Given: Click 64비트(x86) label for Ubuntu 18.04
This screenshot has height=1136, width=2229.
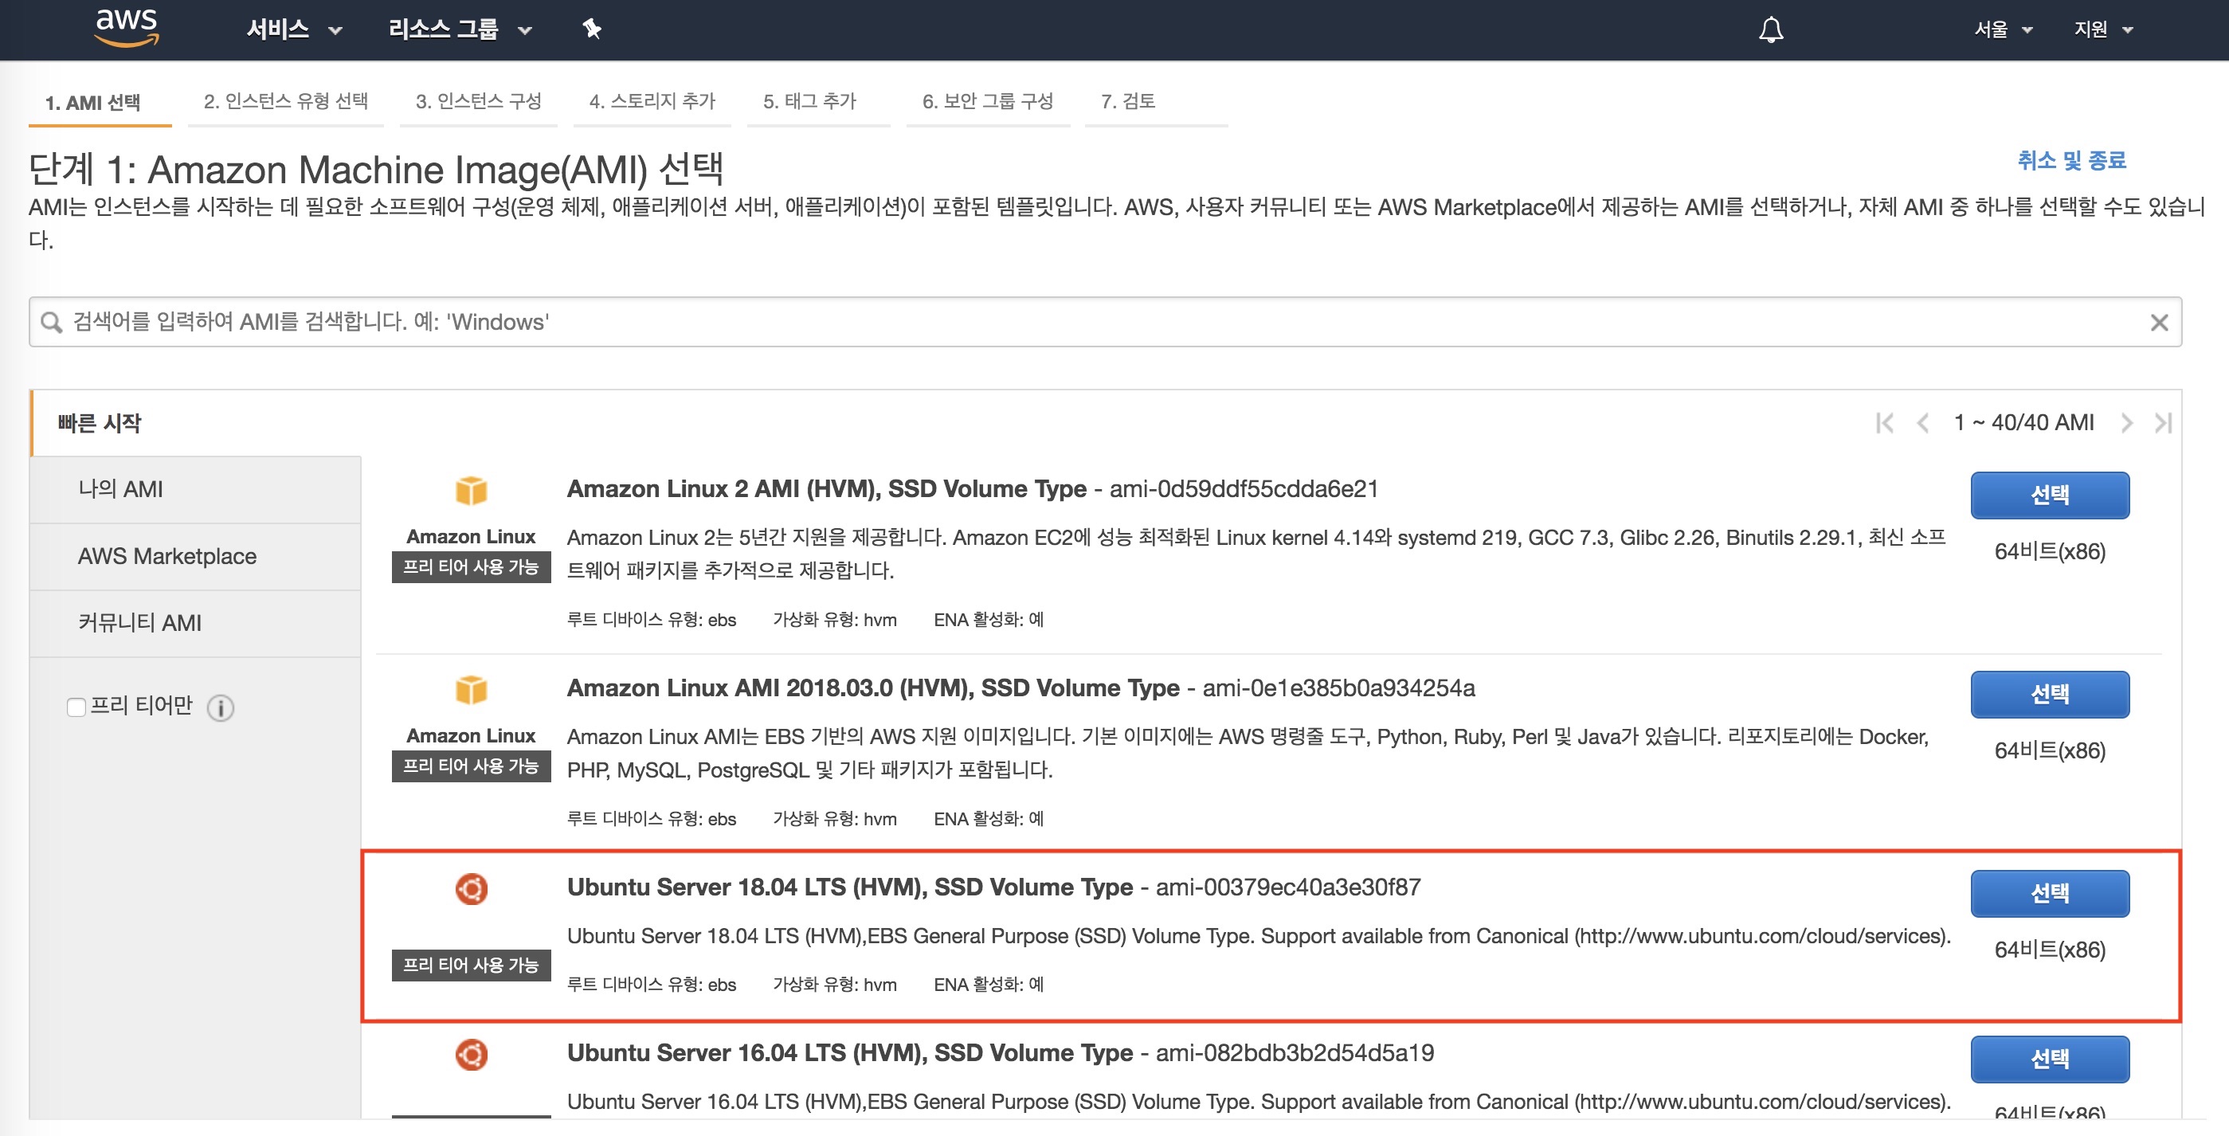Looking at the screenshot, I should pyautogui.click(x=2050, y=950).
